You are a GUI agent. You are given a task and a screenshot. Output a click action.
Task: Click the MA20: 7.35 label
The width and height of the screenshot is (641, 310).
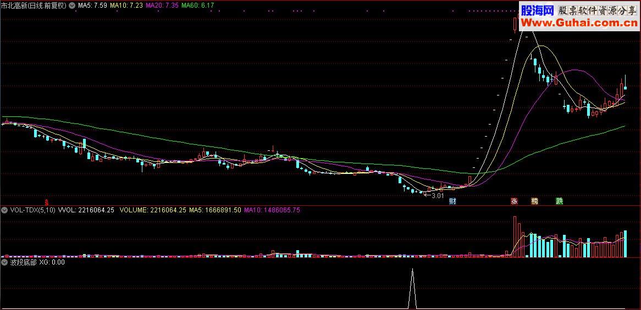tap(162, 5)
